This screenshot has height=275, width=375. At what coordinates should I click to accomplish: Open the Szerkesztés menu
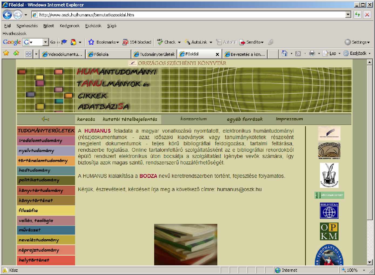pyautogui.click(x=27, y=26)
